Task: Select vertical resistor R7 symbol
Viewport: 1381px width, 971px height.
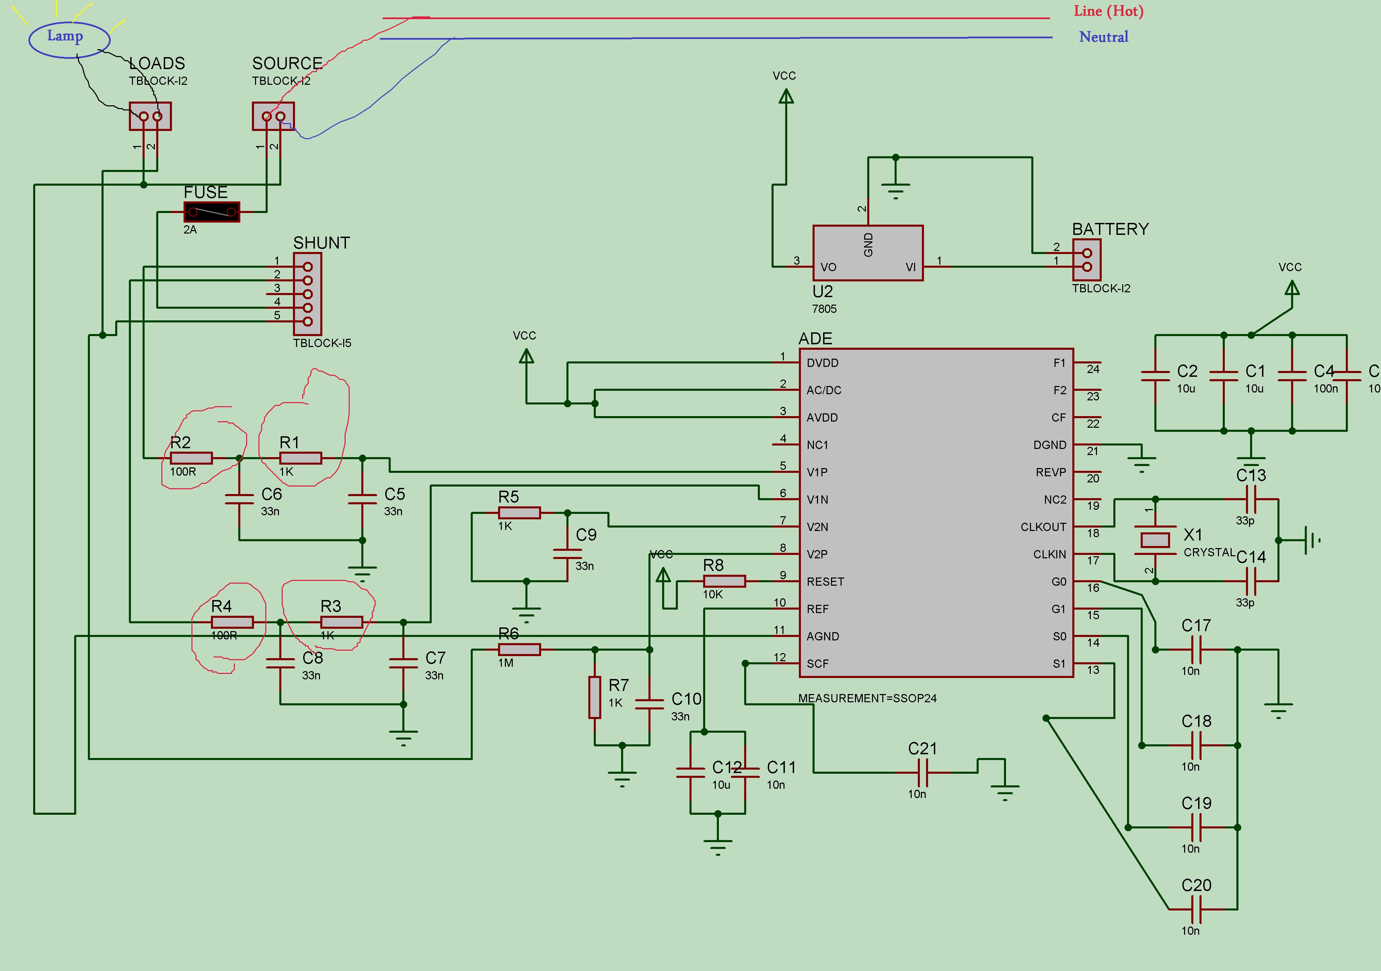Action: pyautogui.click(x=595, y=697)
